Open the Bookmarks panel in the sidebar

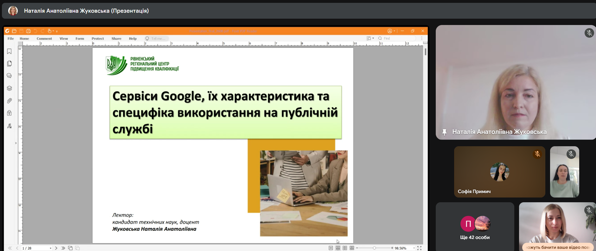(9, 52)
